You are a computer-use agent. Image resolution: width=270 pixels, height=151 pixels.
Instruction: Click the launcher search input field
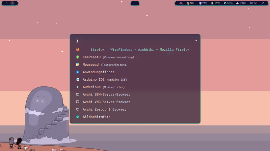(136, 41)
